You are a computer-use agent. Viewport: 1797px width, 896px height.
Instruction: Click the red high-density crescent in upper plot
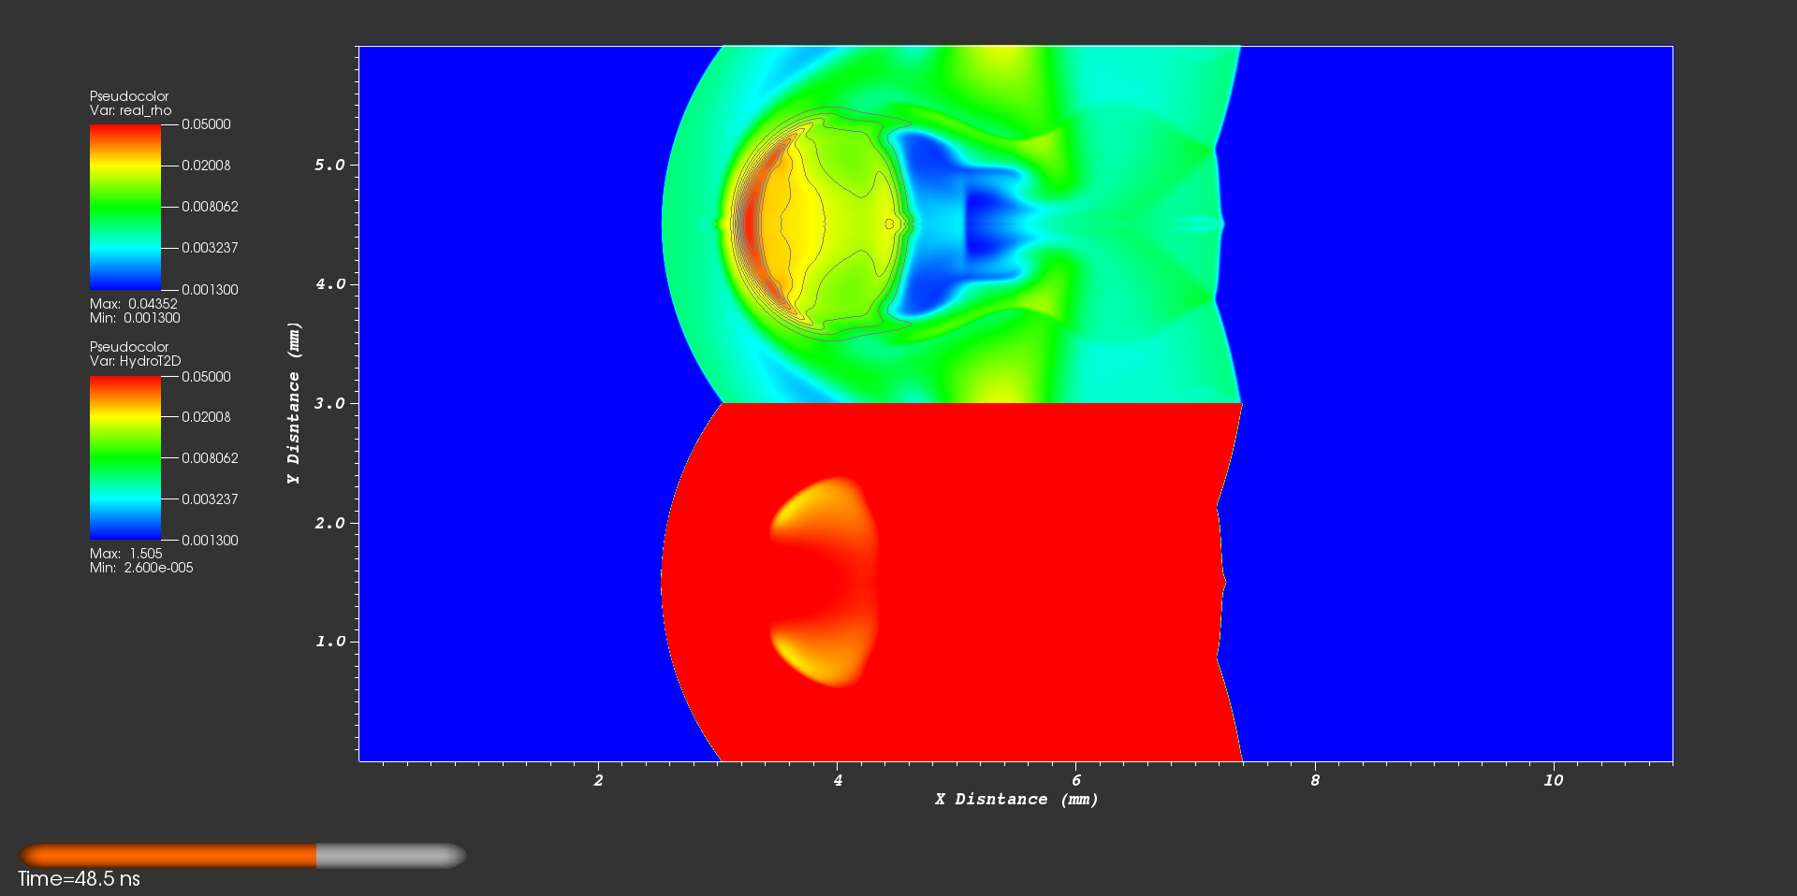[x=748, y=223]
